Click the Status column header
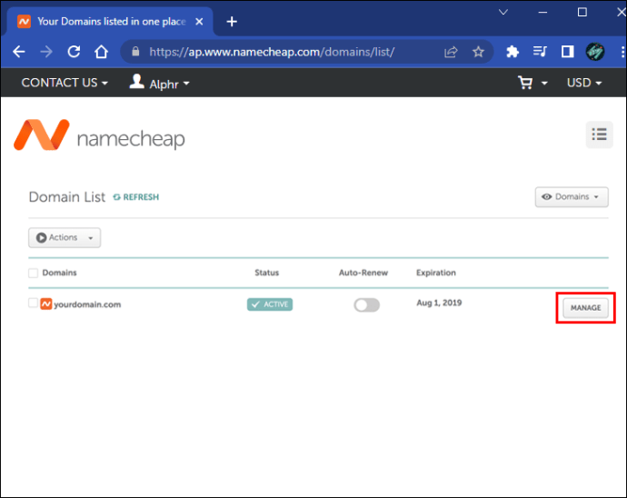Screen dimensions: 627x498 click(267, 273)
